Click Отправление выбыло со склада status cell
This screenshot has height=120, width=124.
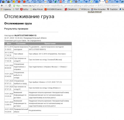(x=21, y=75)
